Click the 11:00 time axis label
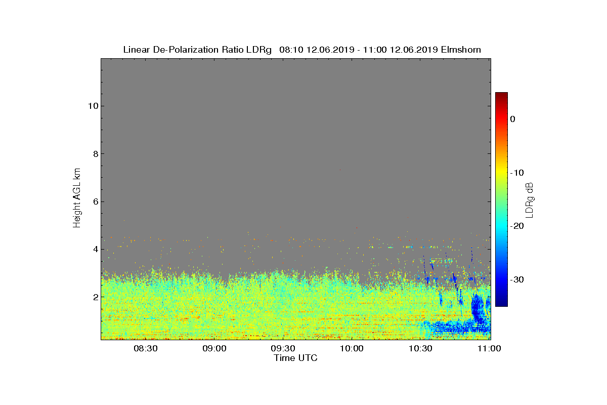The height and width of the screenshot is (405, 607). pos(490,348)
